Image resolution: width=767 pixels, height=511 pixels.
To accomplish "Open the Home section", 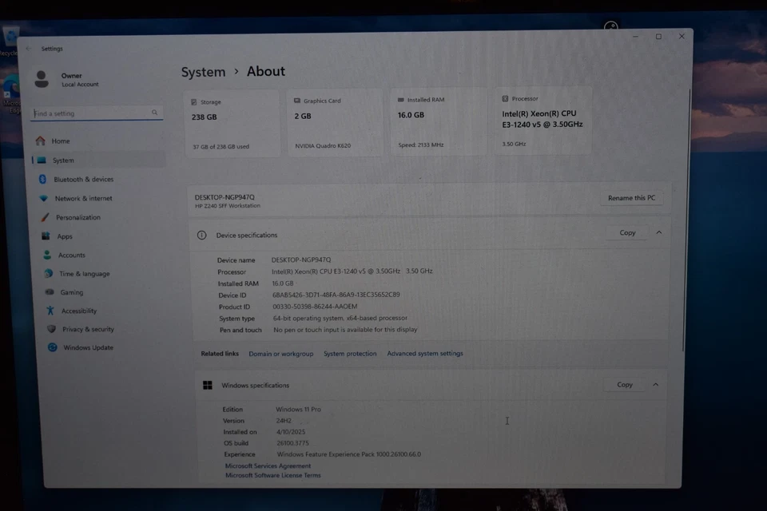I will (x=62, y=141).
